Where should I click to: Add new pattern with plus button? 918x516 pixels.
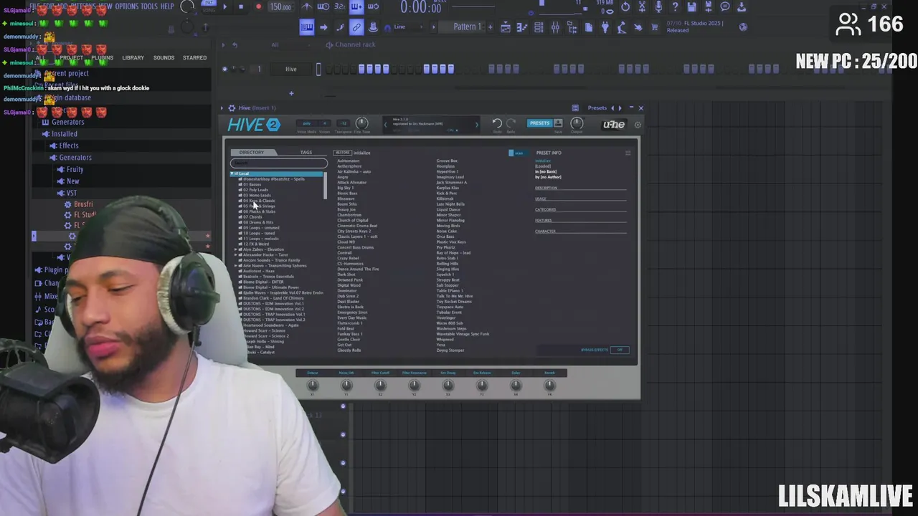[x=491, y=27]
